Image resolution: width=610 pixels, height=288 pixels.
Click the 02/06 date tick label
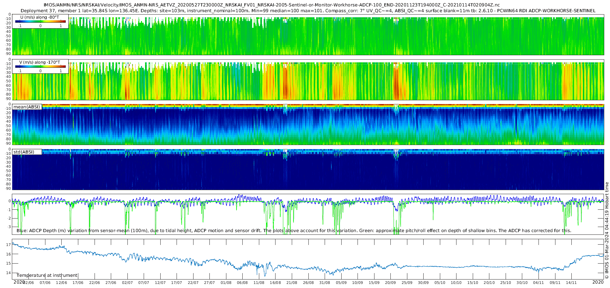[28, 283]
